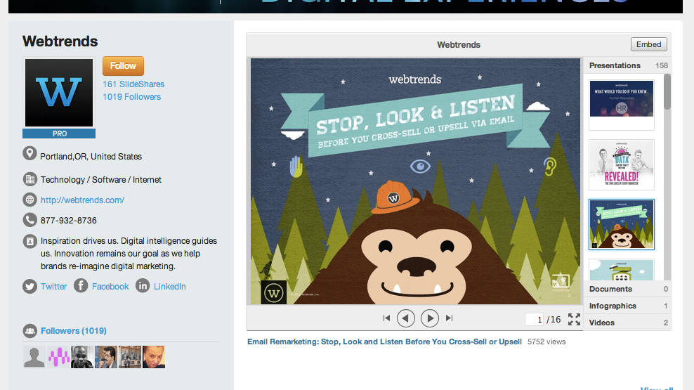The image size is (694, 390).
Task: Open the 1019 Followers link
Action: pos(132,97)
